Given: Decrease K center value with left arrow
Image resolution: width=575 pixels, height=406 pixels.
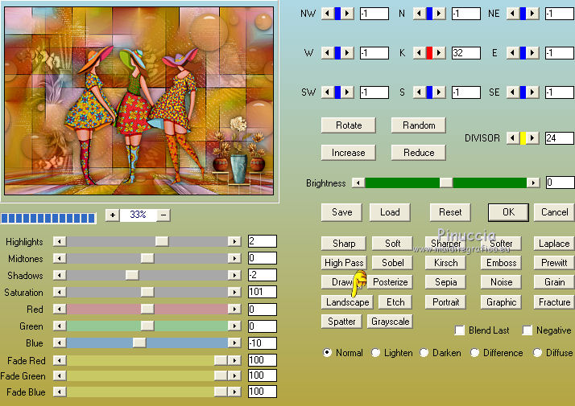Looking at the screenshot, I should [419, 53].
